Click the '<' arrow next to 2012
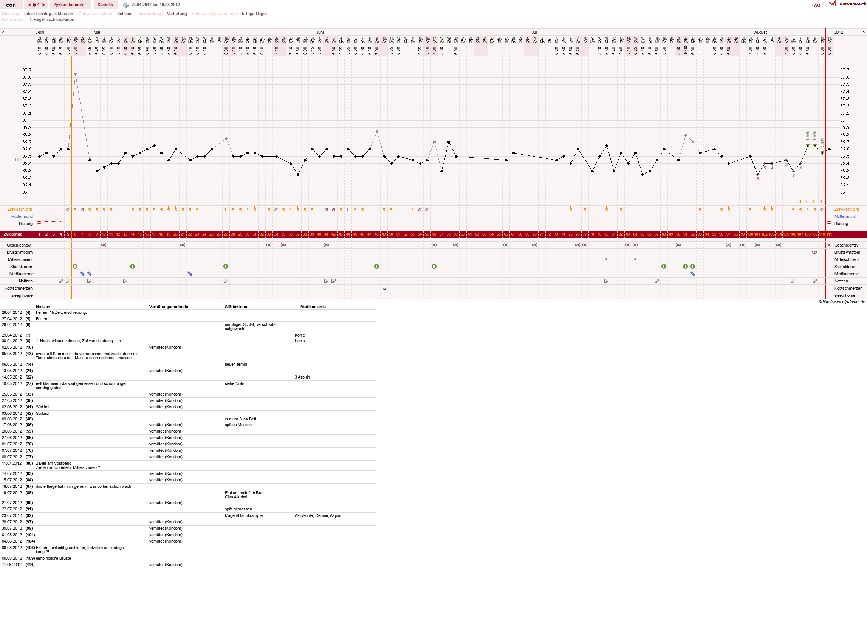This screenshot has height=633, width=867. click(x=864, y=32)
